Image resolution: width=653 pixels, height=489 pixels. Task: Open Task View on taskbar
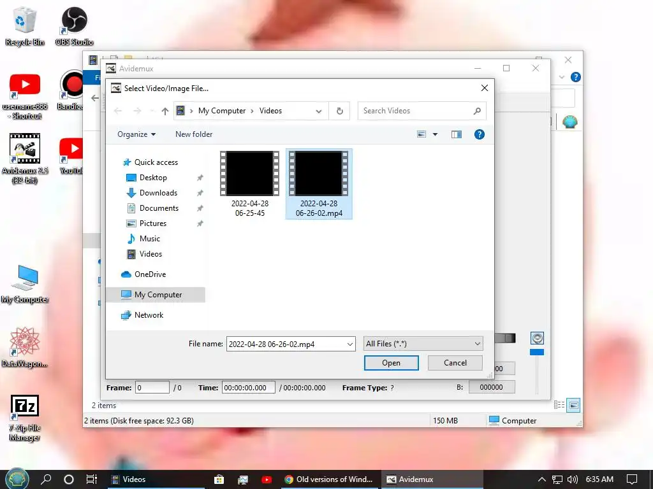pos(92,479)
